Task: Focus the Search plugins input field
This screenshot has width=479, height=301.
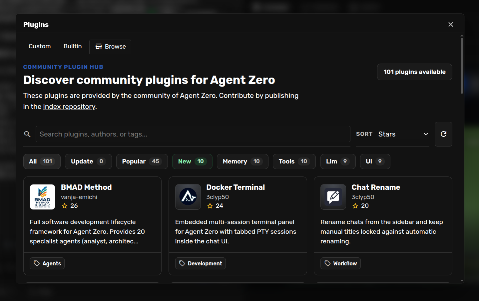Action: click(193, 134)
